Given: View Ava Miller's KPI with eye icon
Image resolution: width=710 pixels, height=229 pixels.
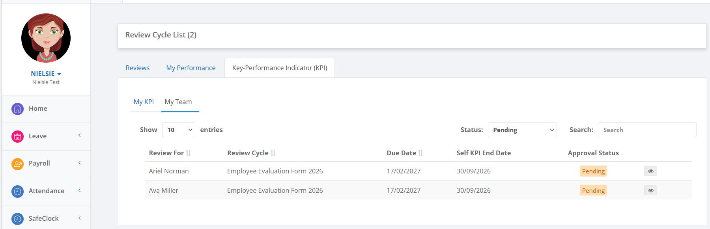Looking at the screenshot, I should pos(650,190).
